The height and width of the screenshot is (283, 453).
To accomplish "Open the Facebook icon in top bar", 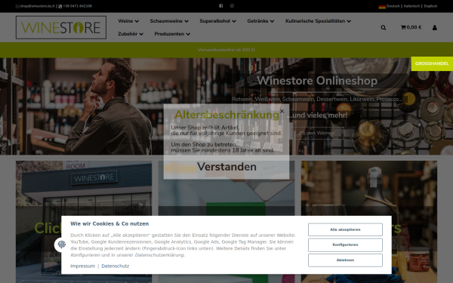I will click(x=220, y=6).
